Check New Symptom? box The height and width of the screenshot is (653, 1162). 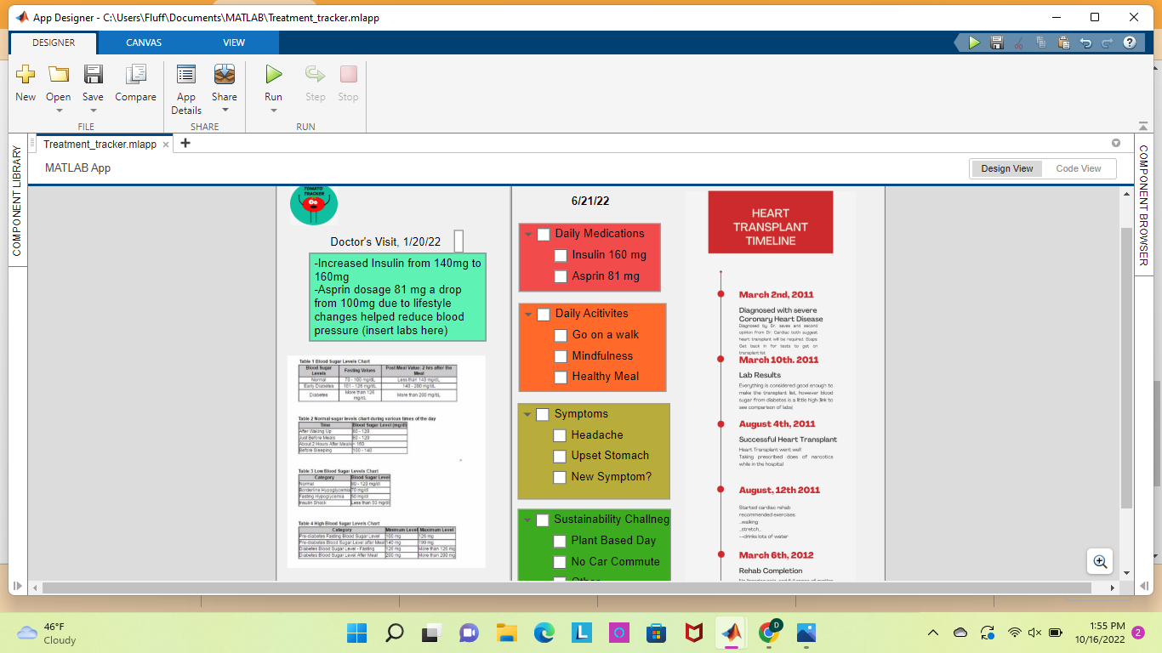pyautogui.click(x=560, y=477)
